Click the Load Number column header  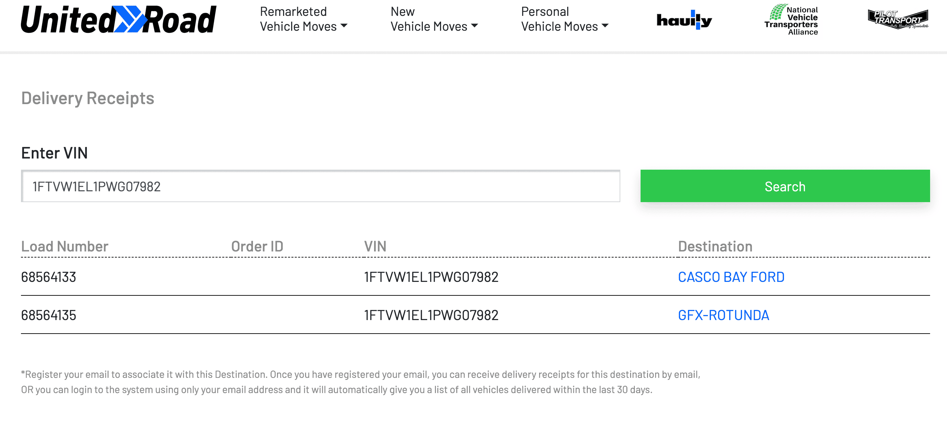(x=65, y=246)
